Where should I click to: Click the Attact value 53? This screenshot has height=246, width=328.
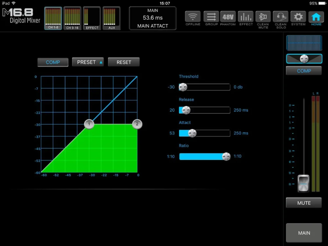pyautogui.click(x=172, y=133)
